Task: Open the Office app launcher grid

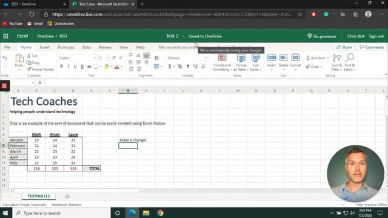Action: tap(5, 36)
